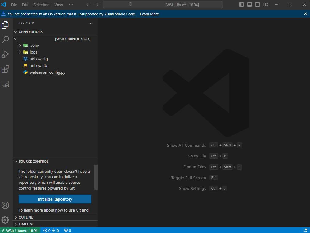Open the Customize Layout icon
This screenshot has height=233, width=310.
tap(266, 5)
